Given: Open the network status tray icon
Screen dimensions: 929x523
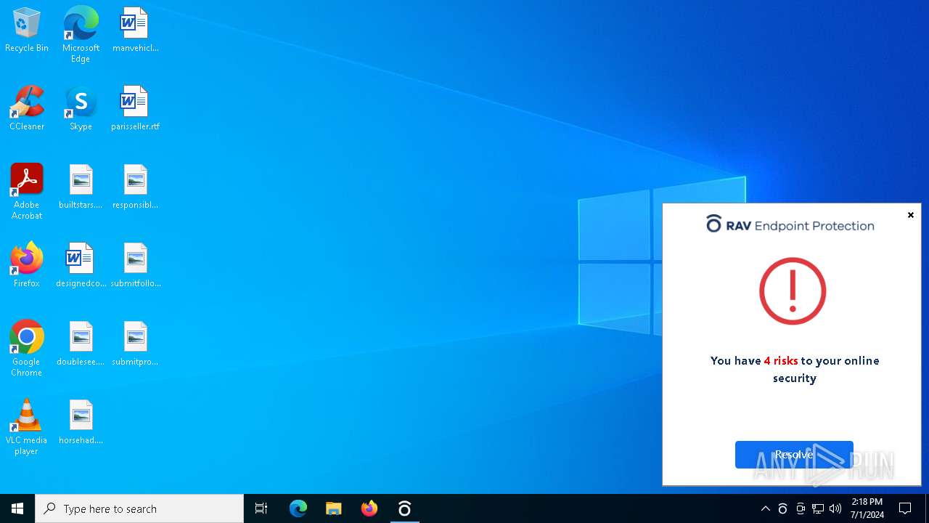Looking at the screenshot, I should 818,508.
